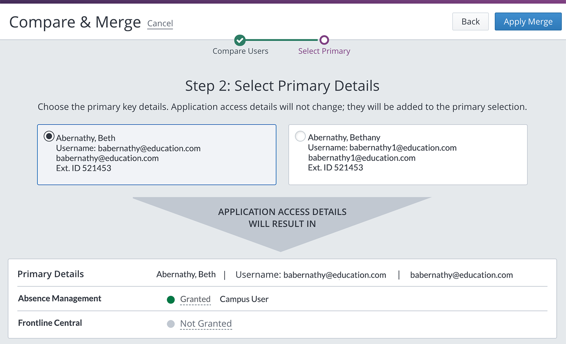Click the Frontline Central row label
The image size is (566, 344).
[50, 323]
